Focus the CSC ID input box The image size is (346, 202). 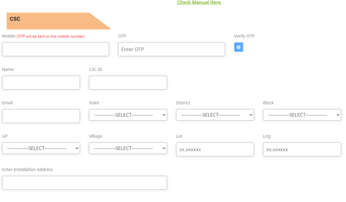(x=128, y=83)
